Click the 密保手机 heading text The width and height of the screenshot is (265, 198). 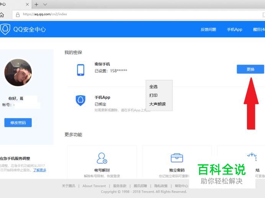(x=102, y=64)
